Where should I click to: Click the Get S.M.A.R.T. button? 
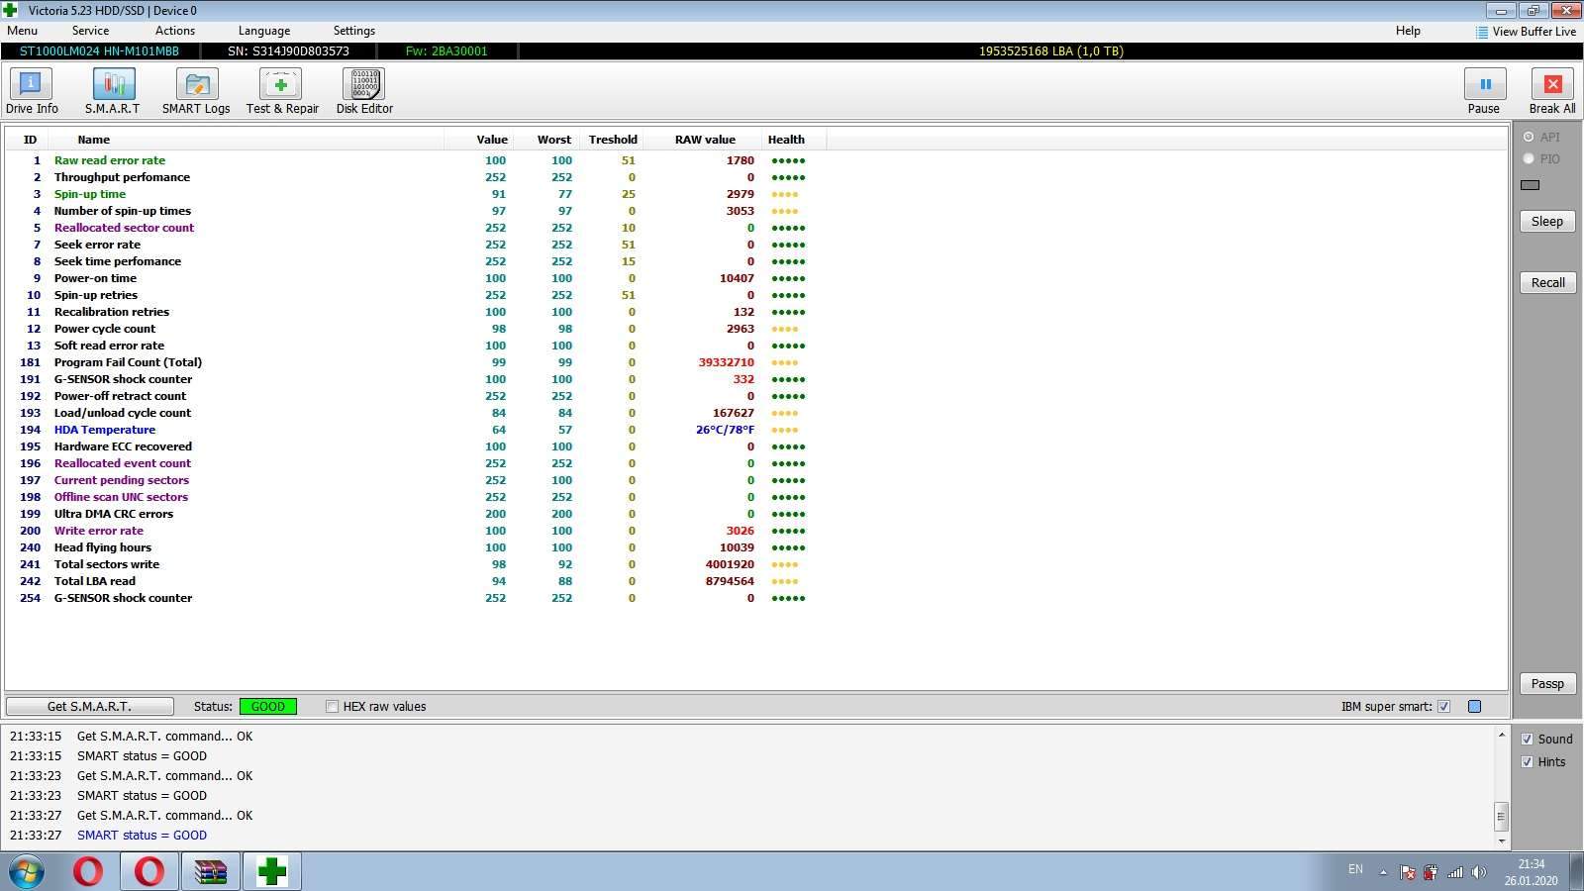point(89,707)
